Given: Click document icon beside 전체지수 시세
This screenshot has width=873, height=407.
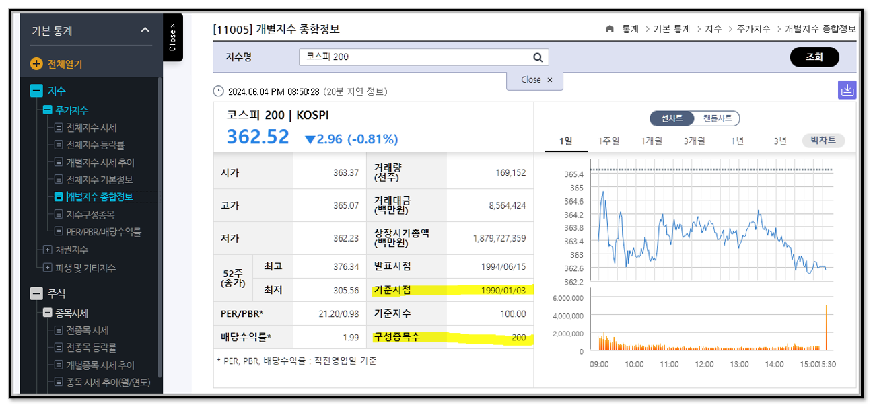Looking at the screenshot, I should [x=59, y=128].
